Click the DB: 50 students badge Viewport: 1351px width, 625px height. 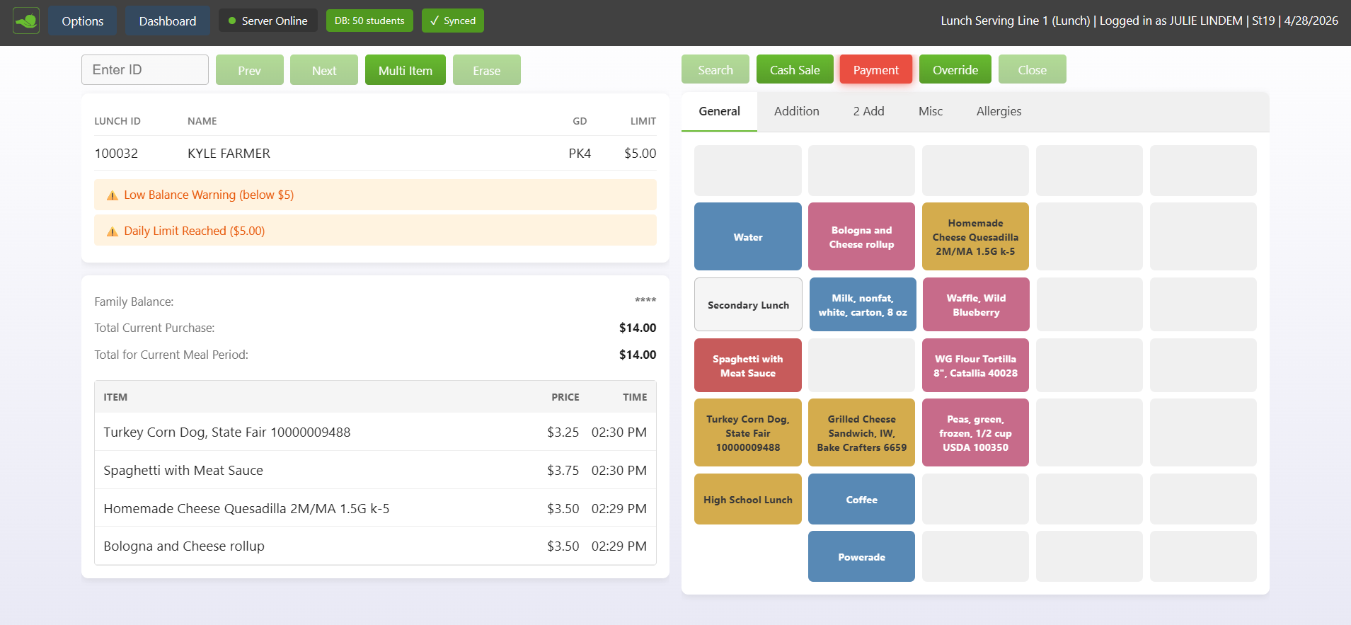[369, 21]
